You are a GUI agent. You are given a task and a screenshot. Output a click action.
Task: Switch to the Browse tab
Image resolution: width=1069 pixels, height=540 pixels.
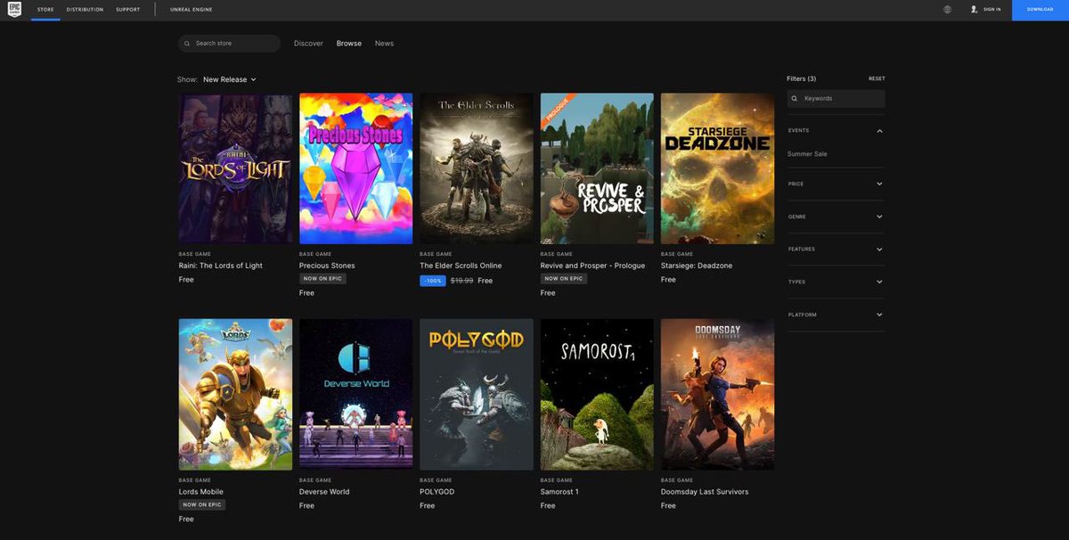coord(349,44)
